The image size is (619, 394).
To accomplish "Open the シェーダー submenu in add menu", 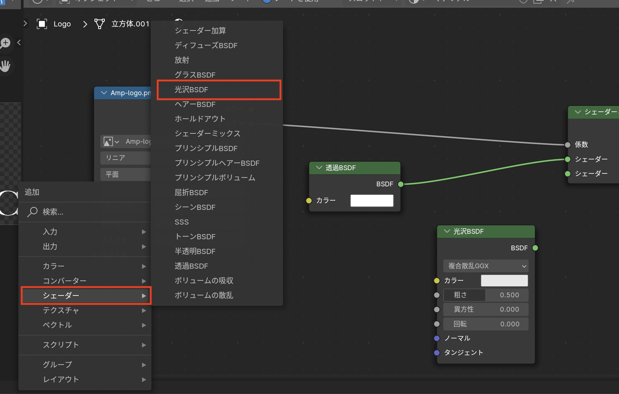I will point(86,295).
